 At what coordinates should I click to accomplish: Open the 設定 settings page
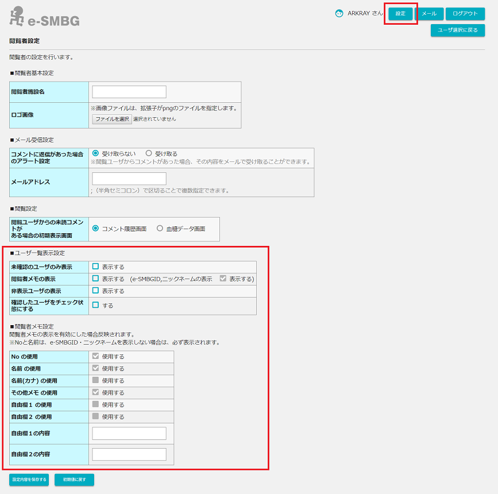pyautogui.click(x=400, y=14)
